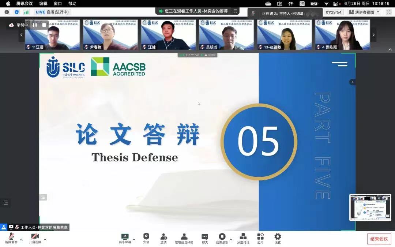This screenshot has width=395, height=247.
Task: Open manage members (48) panel
Action: pyautogui.click(x=184, y=237)
